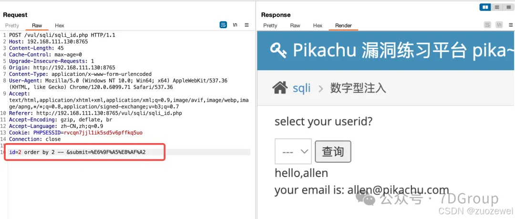The width and height of the screenshot is (515, 219).
Task: Open Request panel hamburger menu
Action: [247, 25]
